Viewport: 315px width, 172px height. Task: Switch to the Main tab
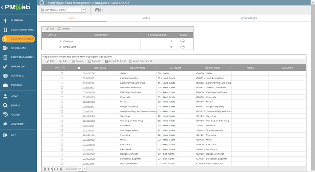(x=72, y=18)
